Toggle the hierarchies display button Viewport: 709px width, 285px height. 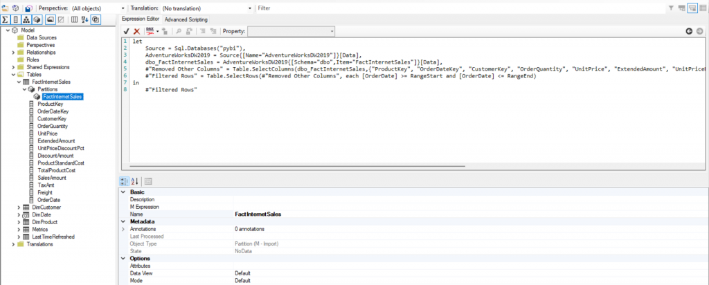26,19
